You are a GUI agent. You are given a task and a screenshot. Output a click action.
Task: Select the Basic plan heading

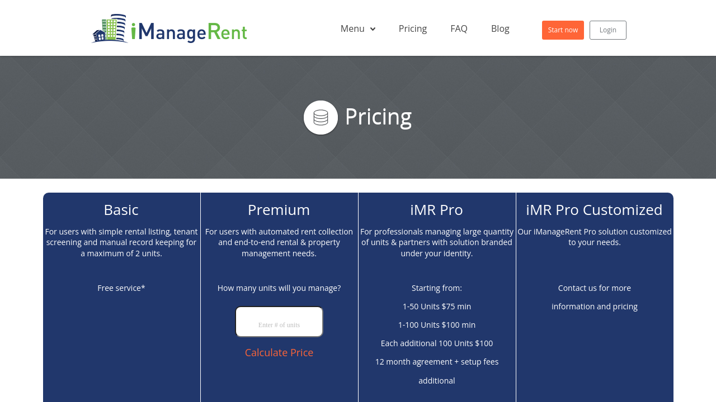coord(121,210)
